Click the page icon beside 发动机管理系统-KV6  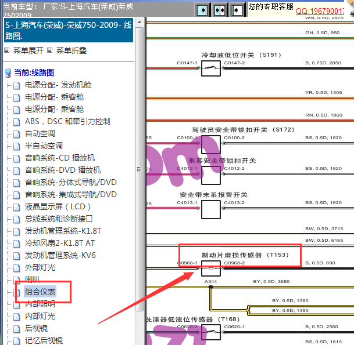[x=16, y=256]
